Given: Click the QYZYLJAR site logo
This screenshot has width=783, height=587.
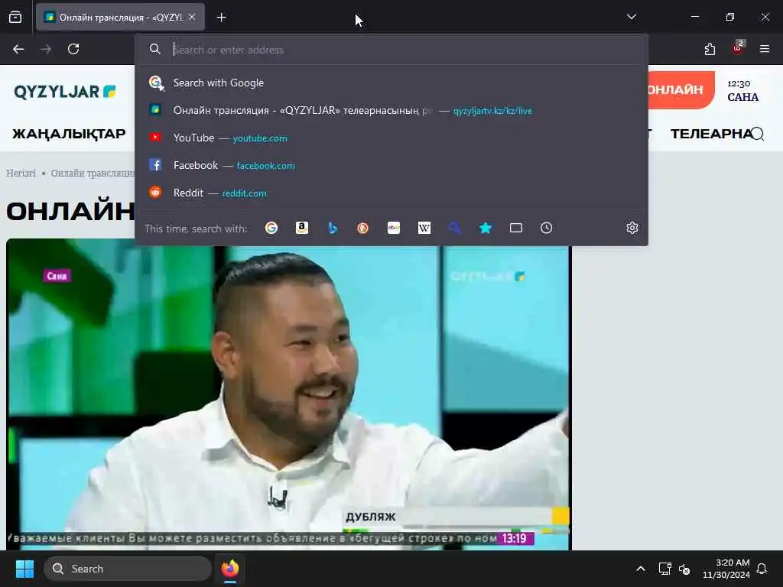Looking at the screenshot, I should 65,92.
